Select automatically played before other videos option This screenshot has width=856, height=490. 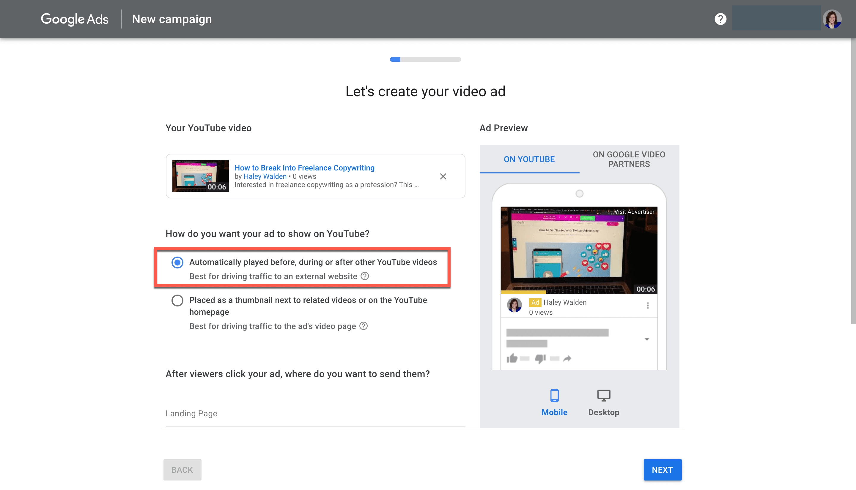point(177,263)
